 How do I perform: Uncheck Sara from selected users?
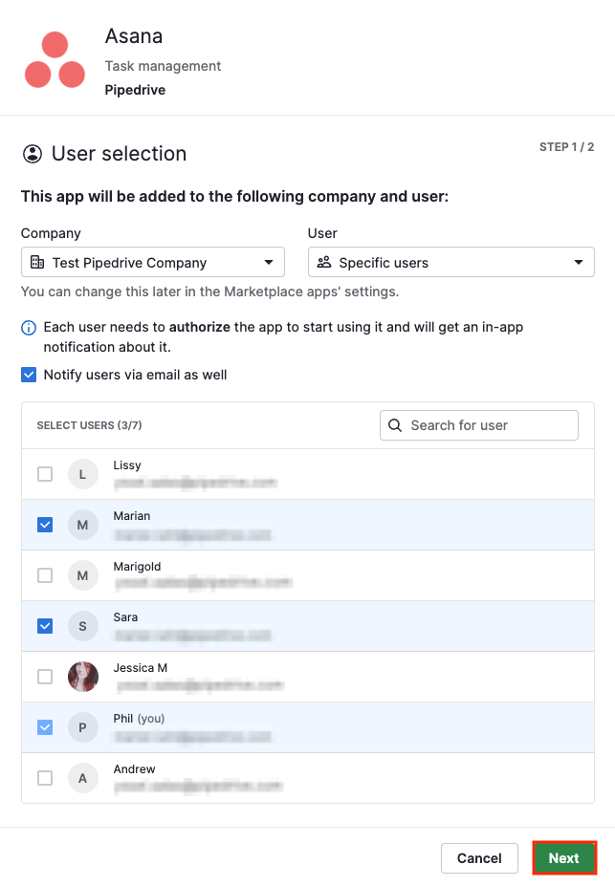pyautogui.click(x=44, y=626)
